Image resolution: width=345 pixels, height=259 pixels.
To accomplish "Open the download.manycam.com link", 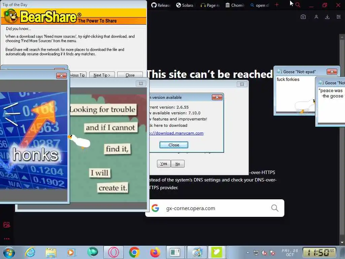I will (176, 133).
